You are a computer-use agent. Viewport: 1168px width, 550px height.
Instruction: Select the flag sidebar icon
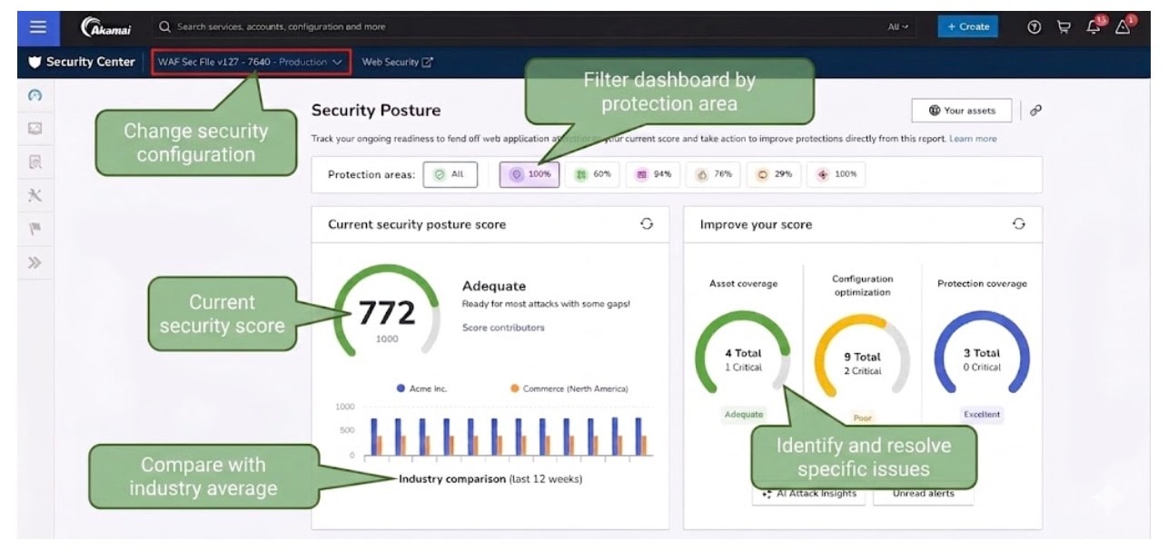35,230
